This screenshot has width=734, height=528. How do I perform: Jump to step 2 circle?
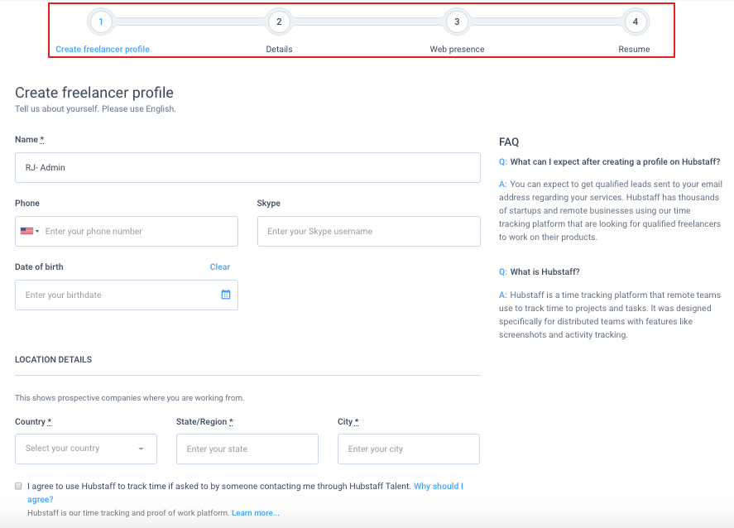coord(279,22)
